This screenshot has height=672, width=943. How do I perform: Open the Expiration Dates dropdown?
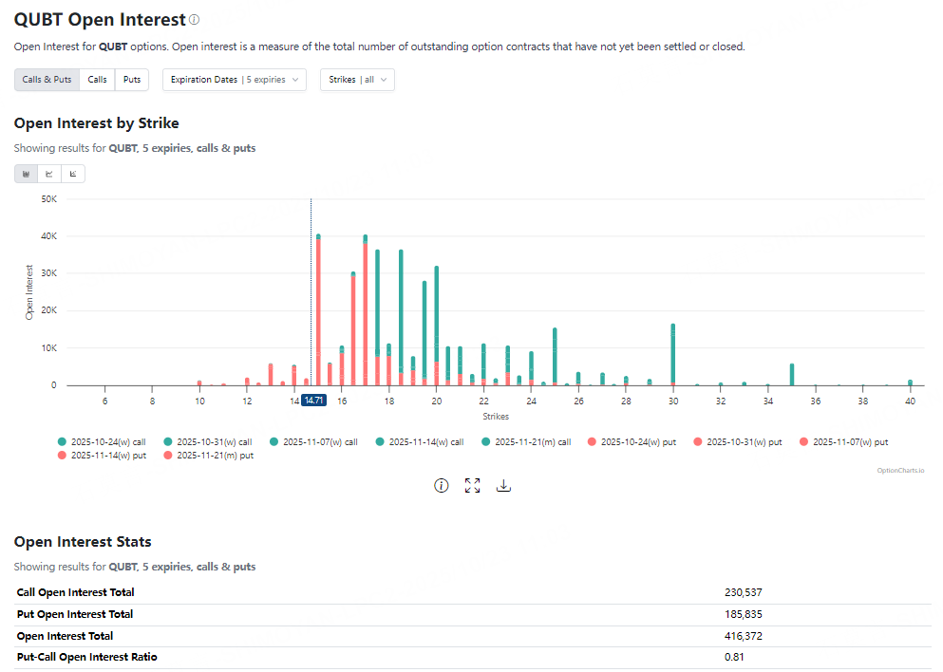pyautogui.click(x=234, y=80)
